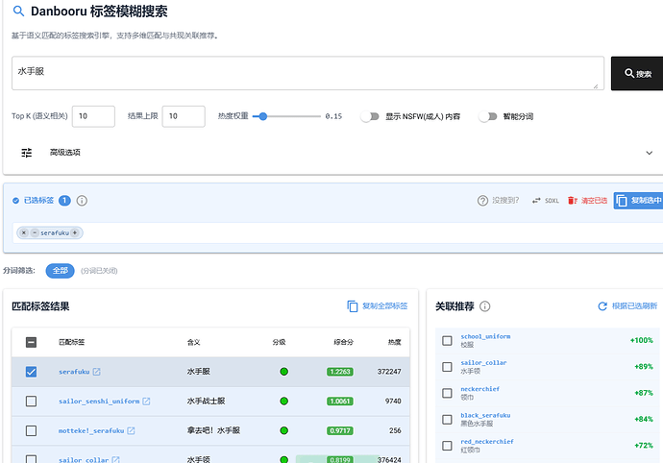Expand 高级选项 with the chevron arrow

649,153
